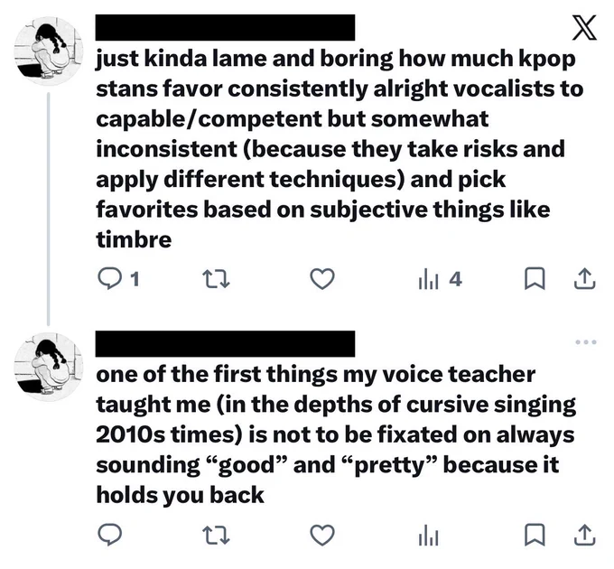614x569 pixels.
Task: Bookmark the first tweet
Action: pos(535,278)
